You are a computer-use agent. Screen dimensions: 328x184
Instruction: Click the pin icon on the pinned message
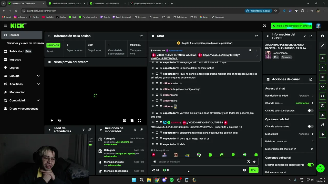[250, 51]
